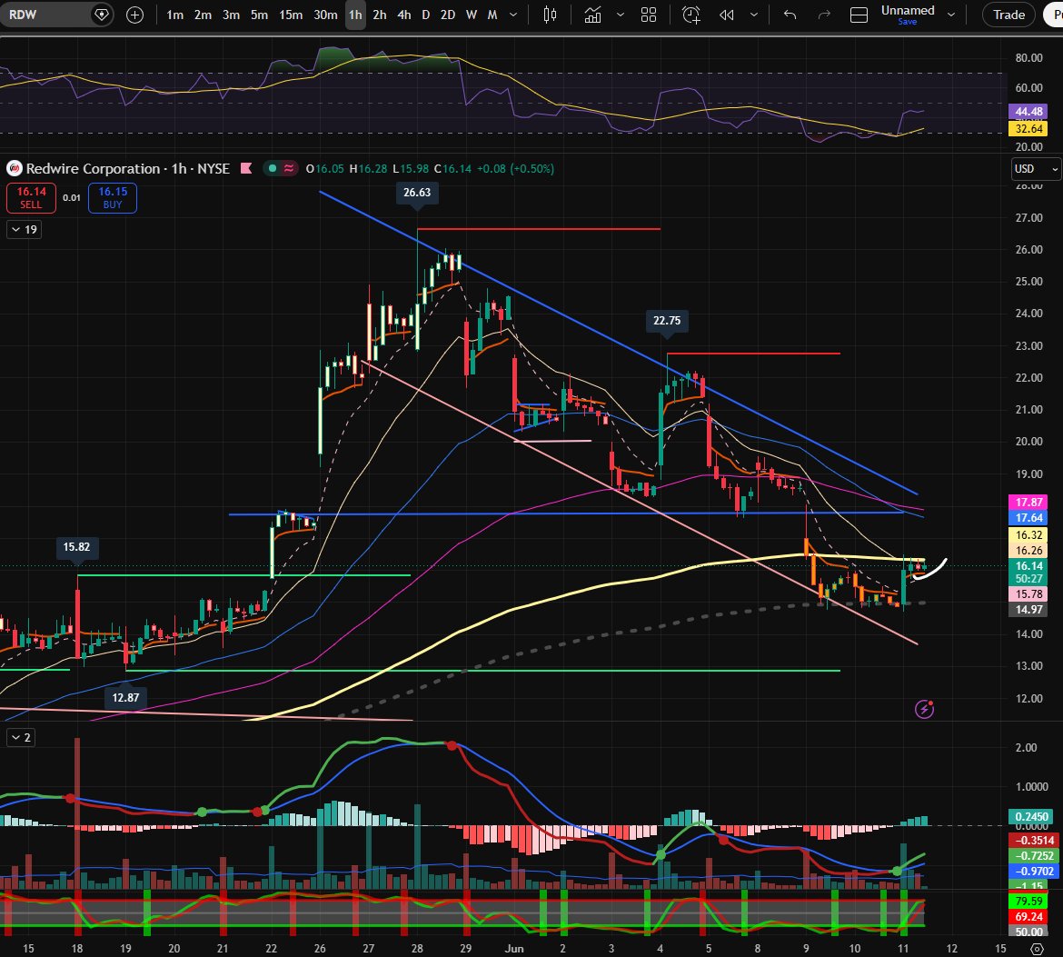Click the 17.87 magenta price scale tag
The image size is (1063, 957).
point(1028,503)
